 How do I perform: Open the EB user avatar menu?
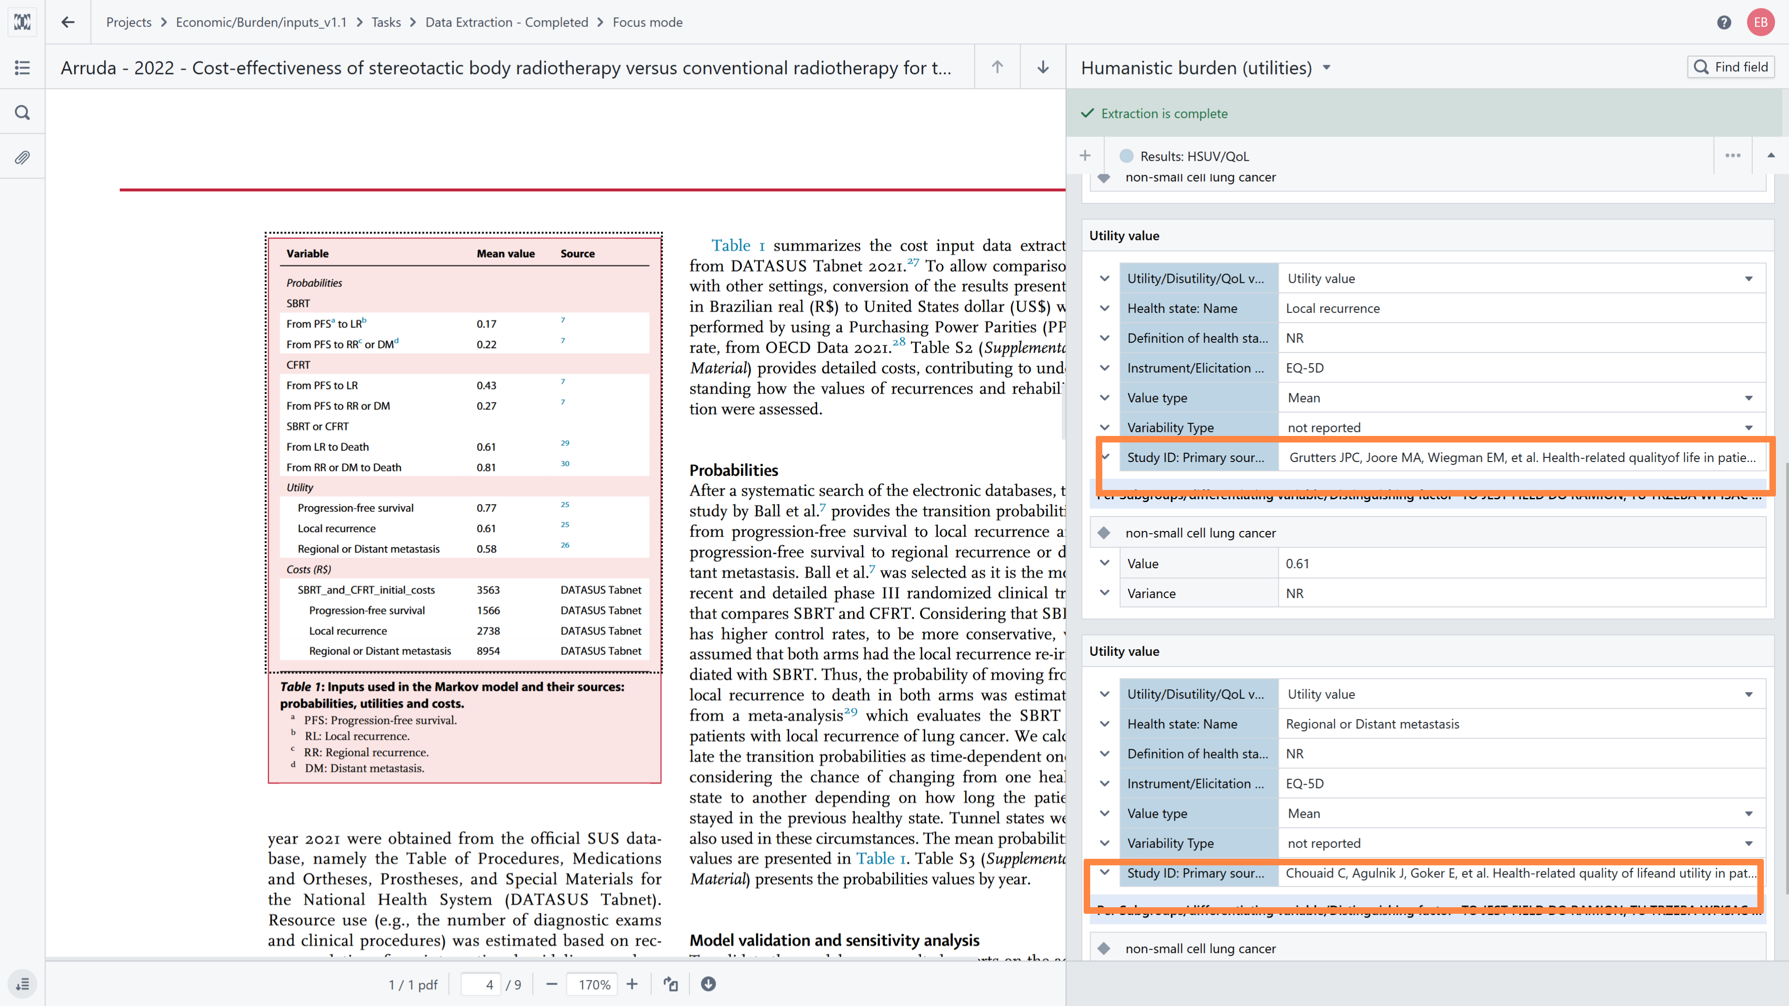click(x=1761, y=22)
